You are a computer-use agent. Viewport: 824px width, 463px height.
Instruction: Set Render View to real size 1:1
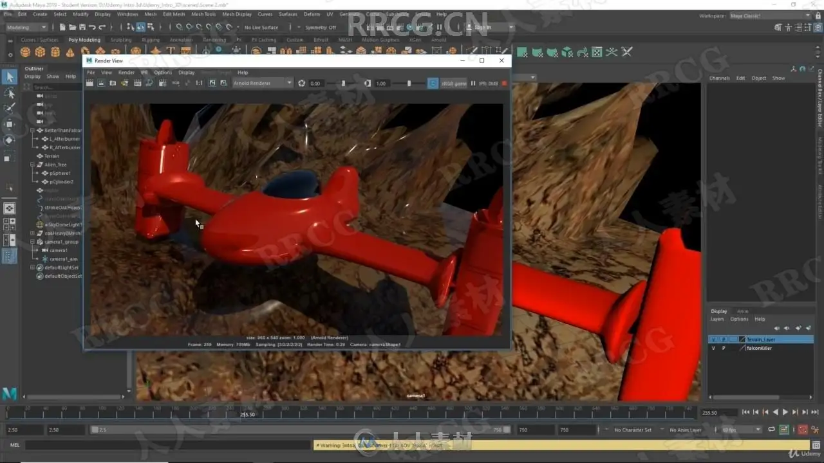(199, 83)
